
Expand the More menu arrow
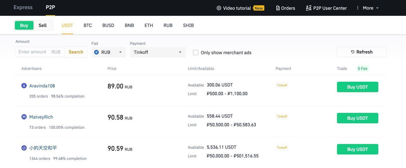(x=377, y=8)
